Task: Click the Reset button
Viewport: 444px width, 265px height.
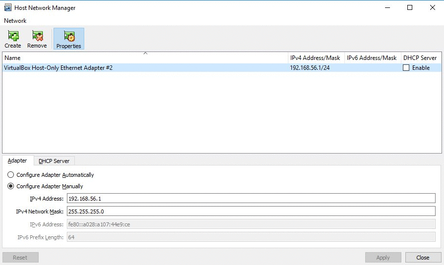Action: (20, 258)
